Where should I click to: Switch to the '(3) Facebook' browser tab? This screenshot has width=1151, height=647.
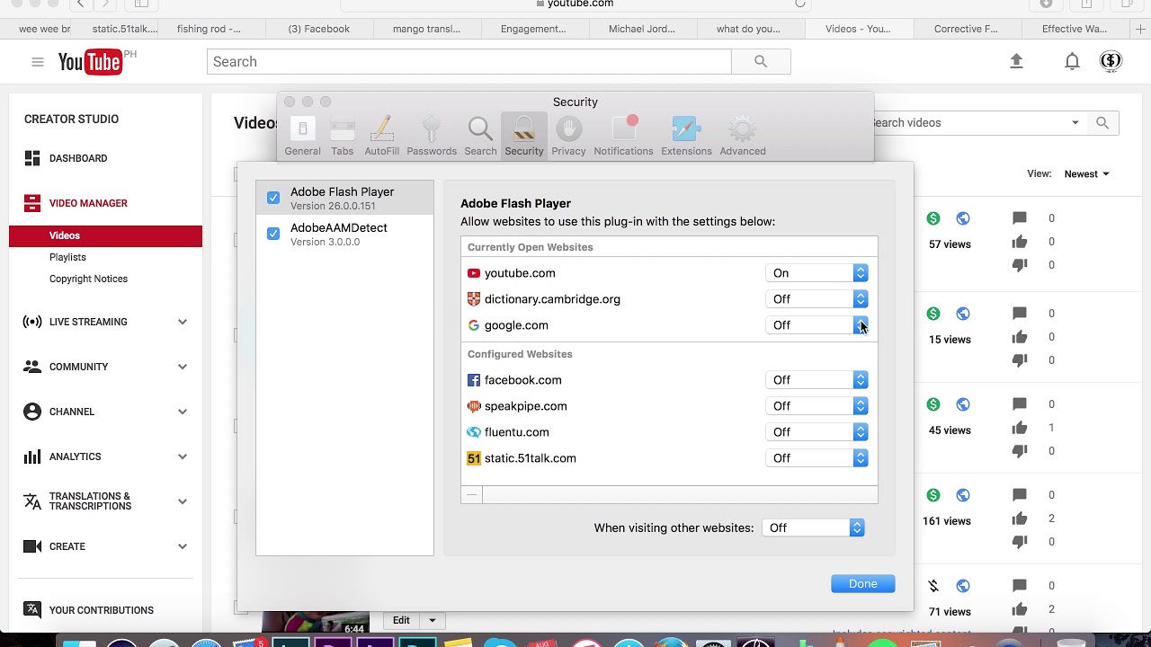[319, 29]
